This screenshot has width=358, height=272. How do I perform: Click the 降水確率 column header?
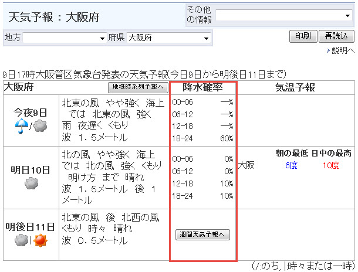(203, 87)
